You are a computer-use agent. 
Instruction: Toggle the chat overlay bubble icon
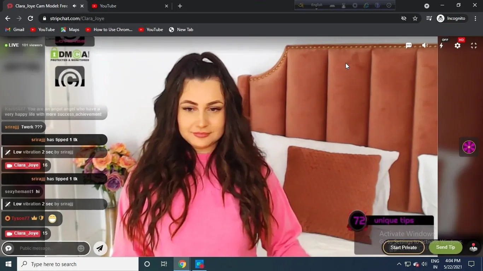409,46
